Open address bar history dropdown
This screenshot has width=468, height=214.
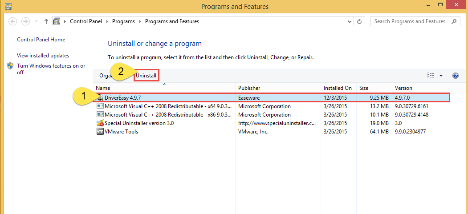coord(350,21)
